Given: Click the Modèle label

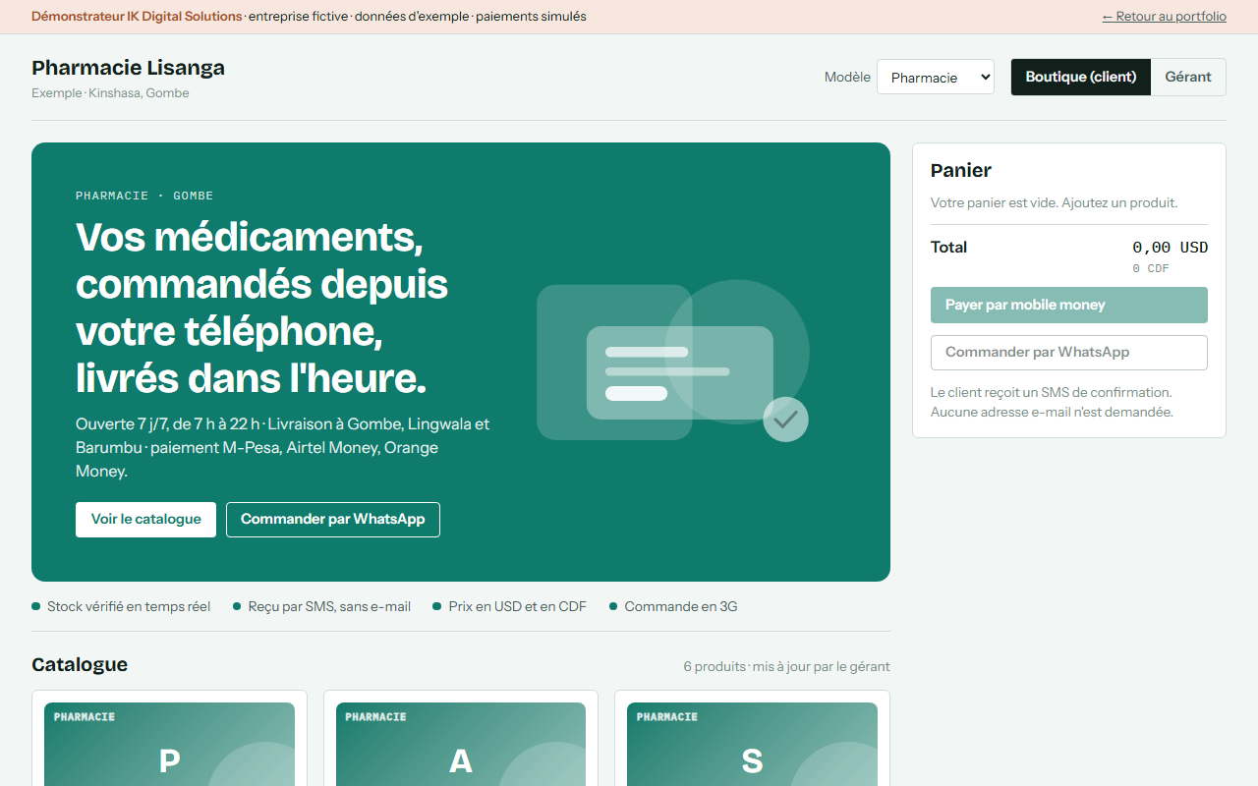Looking at the screenshot, I should tap(847, 77).
